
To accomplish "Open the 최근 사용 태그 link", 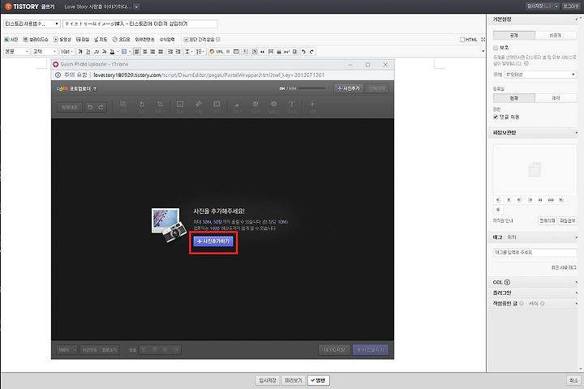I will (x=564, y=267).
